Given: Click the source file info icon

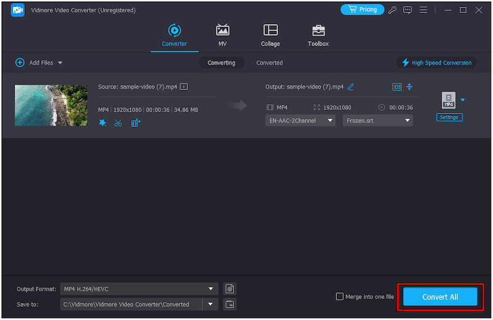Looking at the screenshot, I should point(184,87).
